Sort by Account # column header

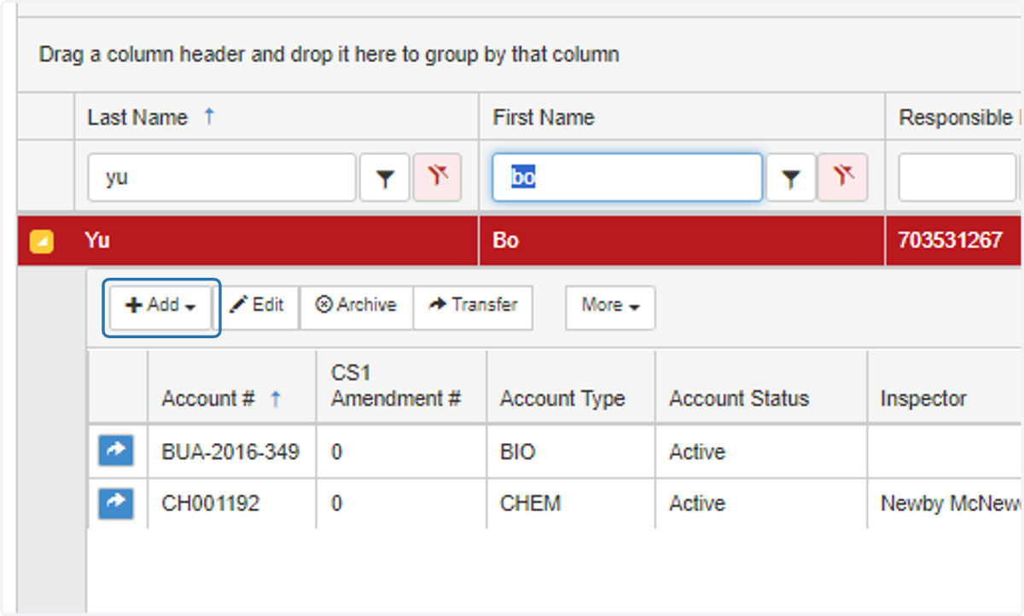pos(231,386)
